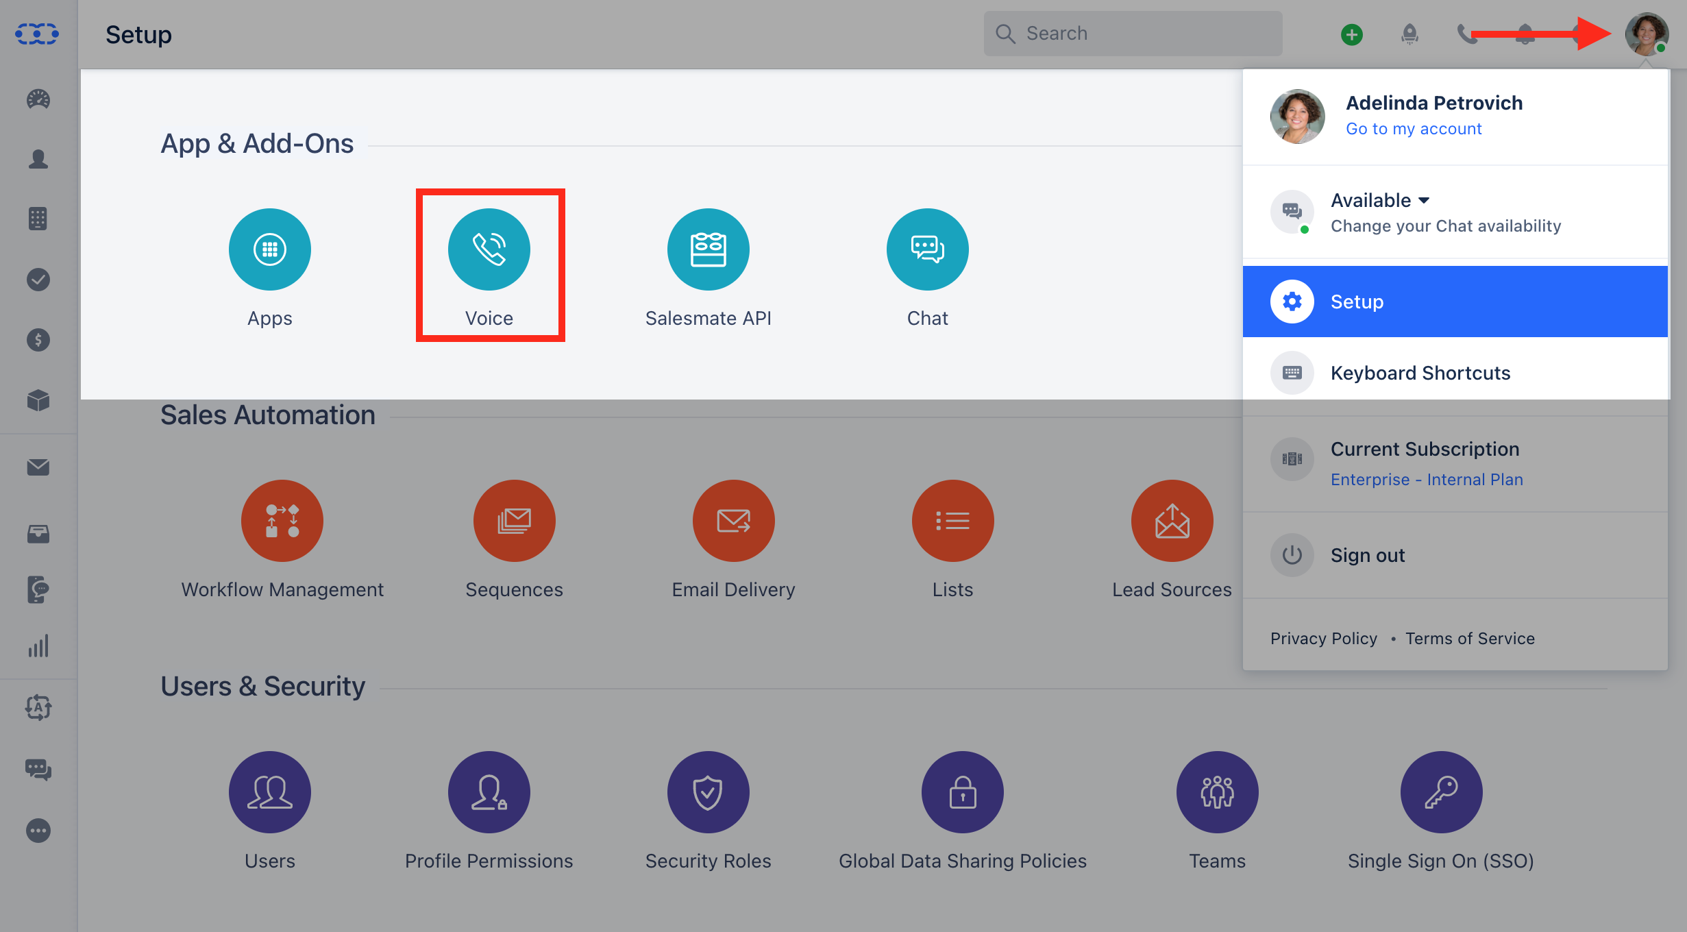
Task: Open the profile avatar menu
Action: click(1647, 34)
